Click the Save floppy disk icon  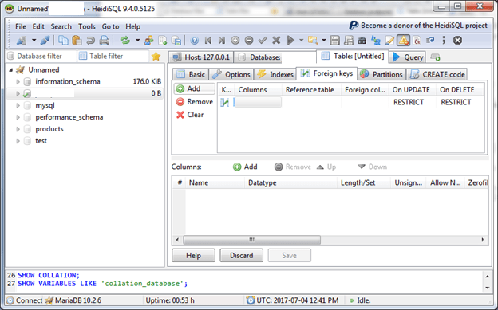click(x=334, y=41)
